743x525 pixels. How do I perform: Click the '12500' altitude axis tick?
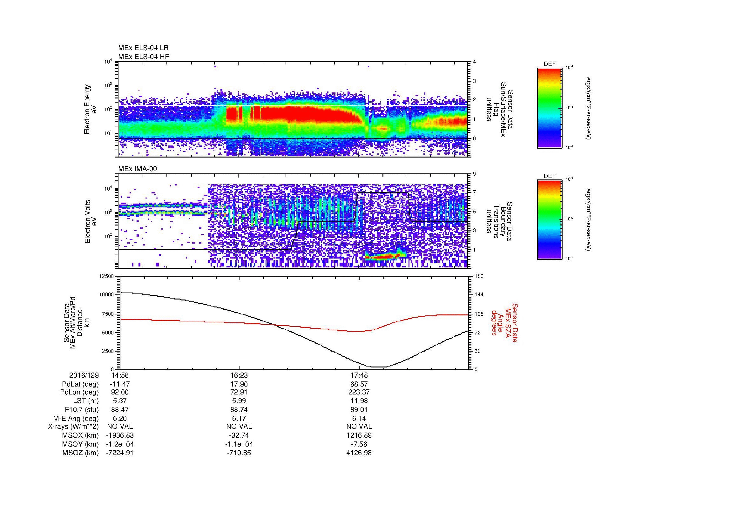[x=107, y=276]
